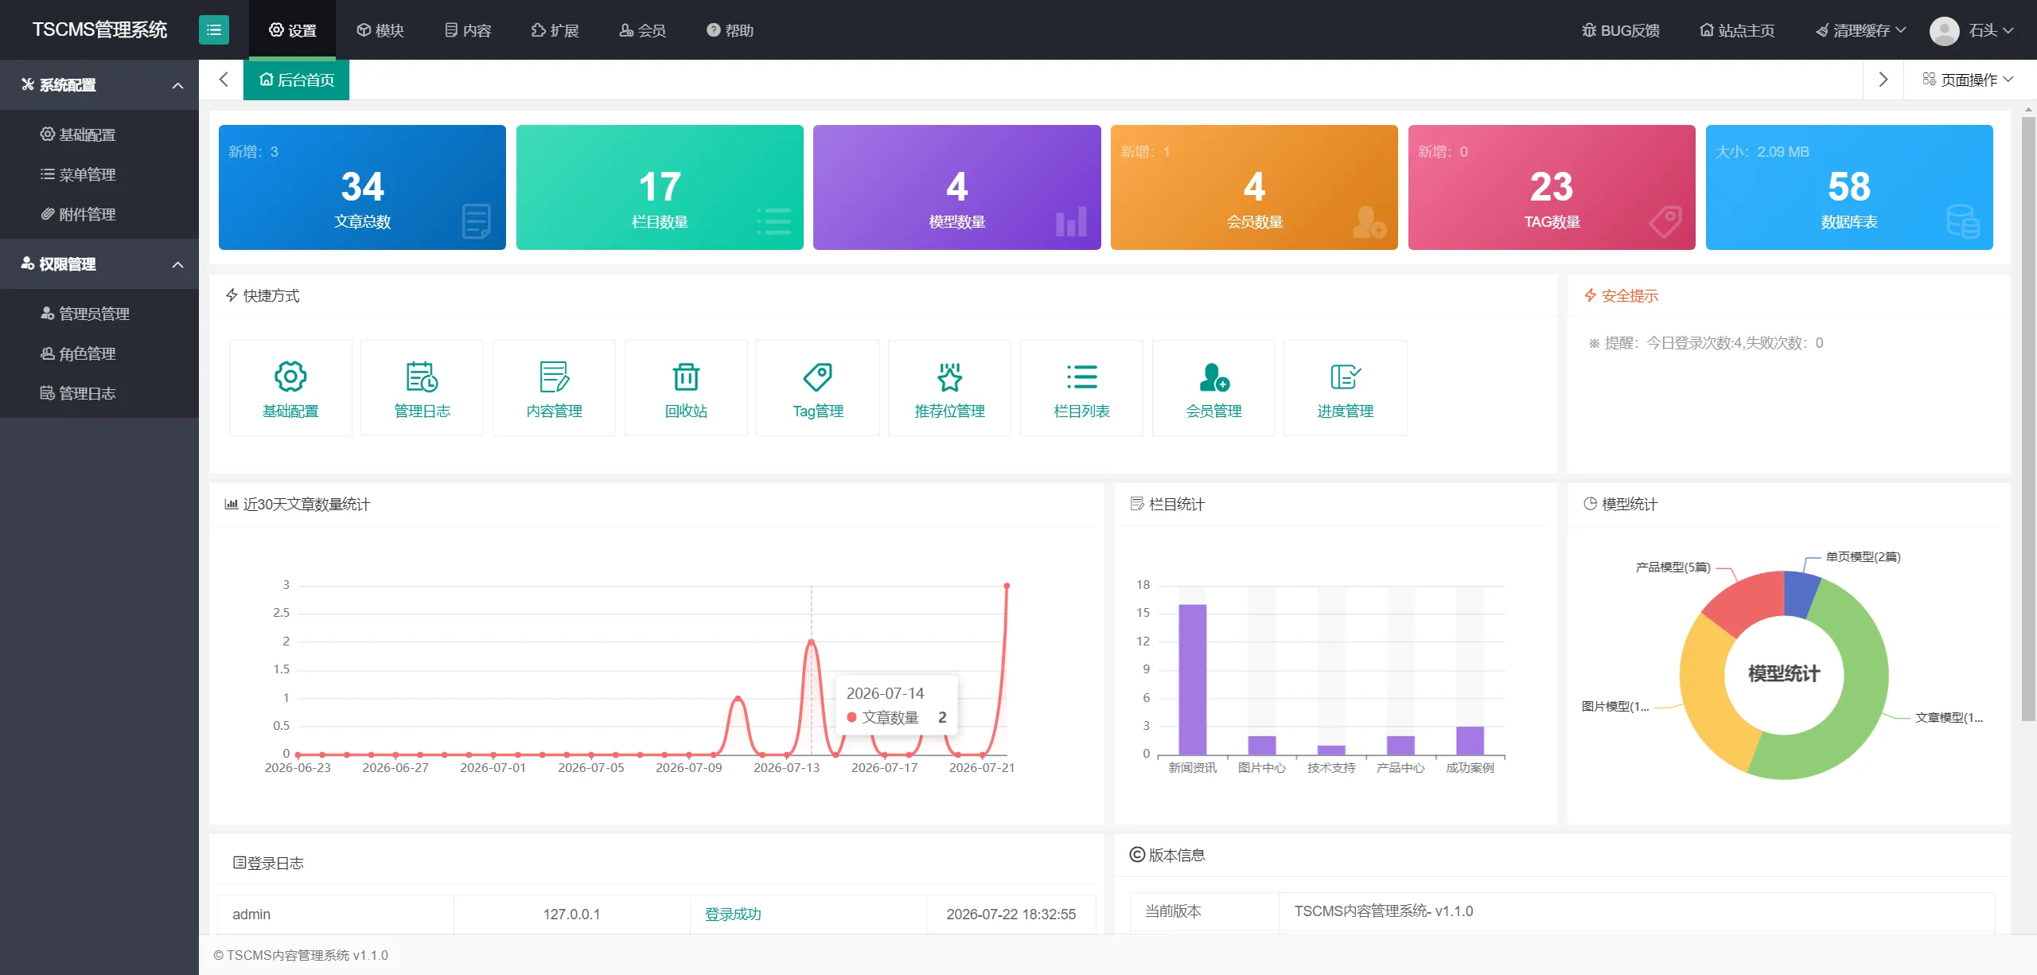Collapse the 系统配置 sidebar group
2037x975 pixels.
[x=99, y=85]
